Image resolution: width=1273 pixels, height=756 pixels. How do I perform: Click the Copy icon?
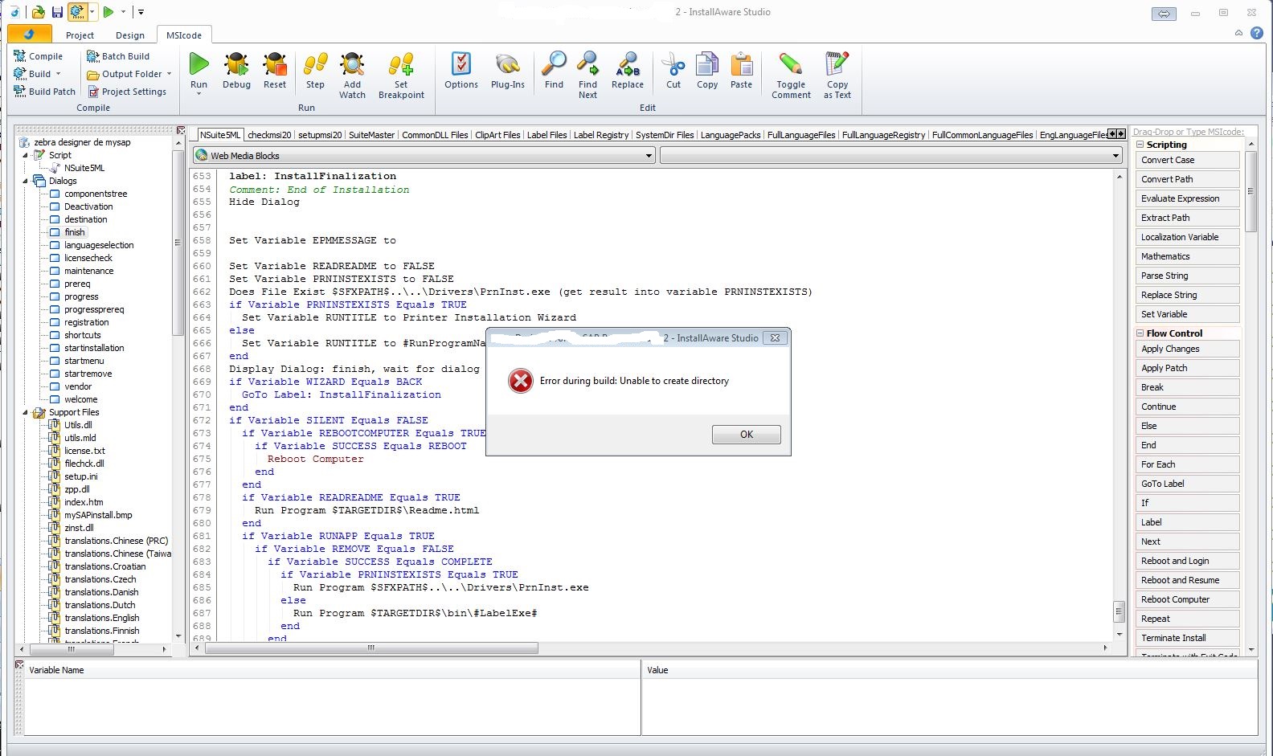click(707, 63)
